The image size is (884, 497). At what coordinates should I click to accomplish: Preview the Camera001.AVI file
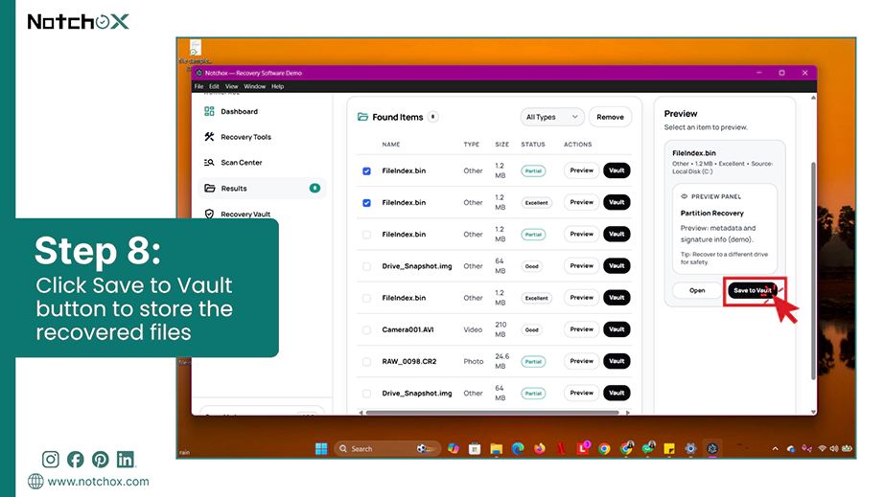(581, 329)
